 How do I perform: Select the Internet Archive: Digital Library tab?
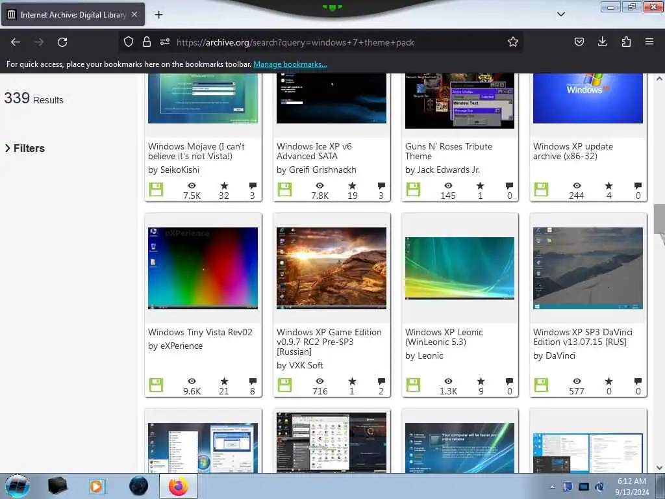73,14
